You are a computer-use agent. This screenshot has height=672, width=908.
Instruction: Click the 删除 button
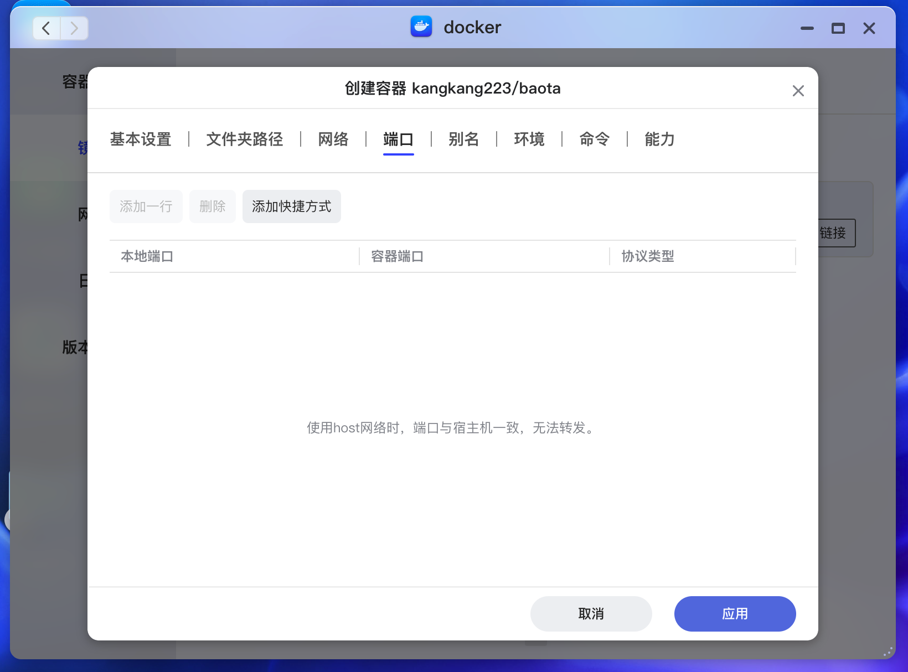(x=213, y=206)
